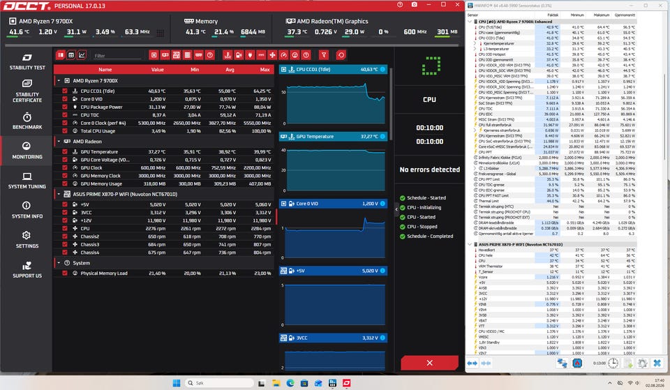Image resolution: width=670 pixels, height=390 pixels.
Task: Open System Info in the sidebar
Action: (x=27, y=210)
